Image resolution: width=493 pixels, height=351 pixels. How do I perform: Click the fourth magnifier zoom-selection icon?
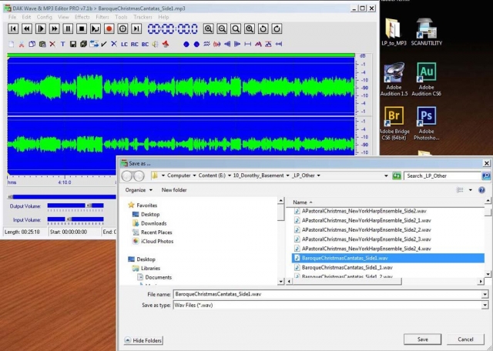click(250, 29)
